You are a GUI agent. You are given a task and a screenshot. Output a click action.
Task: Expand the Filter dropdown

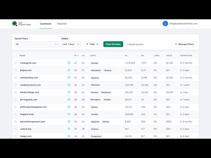point(92,44)
